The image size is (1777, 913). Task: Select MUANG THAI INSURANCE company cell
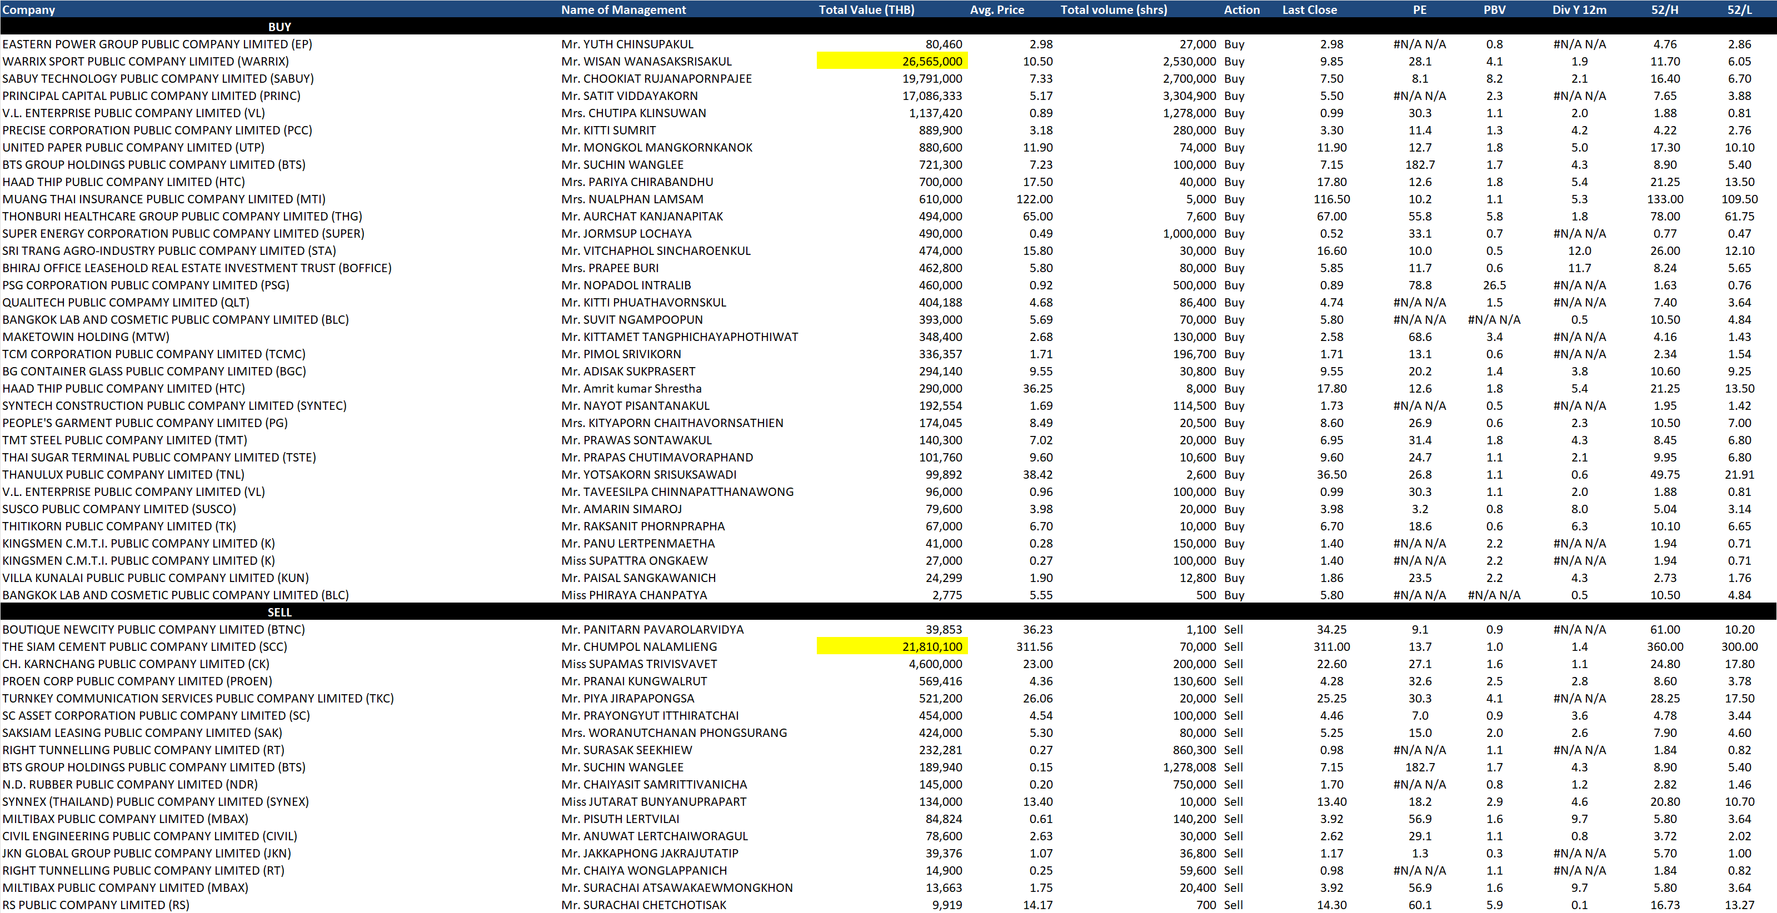pyautogui.click(x=163, y=199)
